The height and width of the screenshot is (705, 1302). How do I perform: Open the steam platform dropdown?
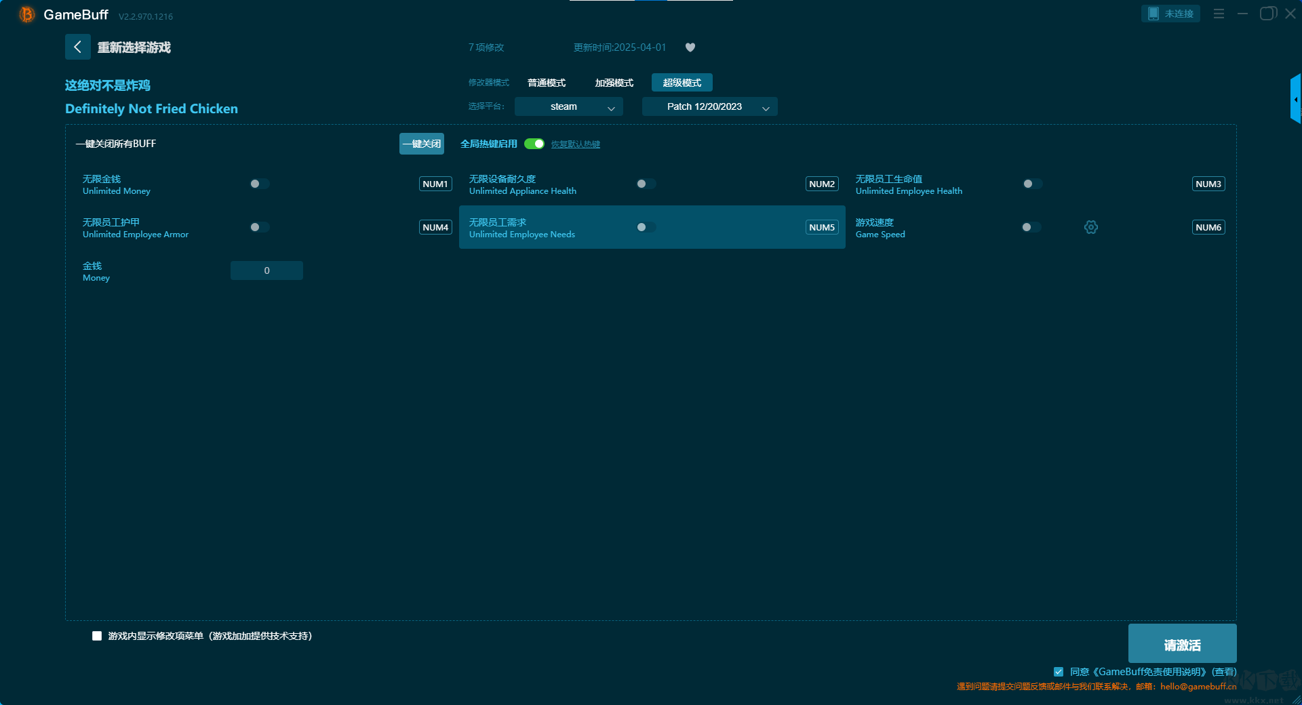click(568, 106)
